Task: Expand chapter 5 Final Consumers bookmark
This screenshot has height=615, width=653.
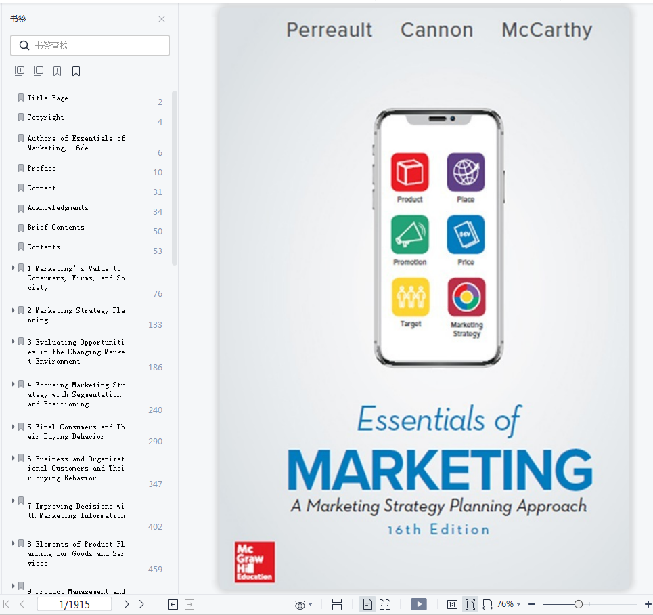Action: point(13,427)
